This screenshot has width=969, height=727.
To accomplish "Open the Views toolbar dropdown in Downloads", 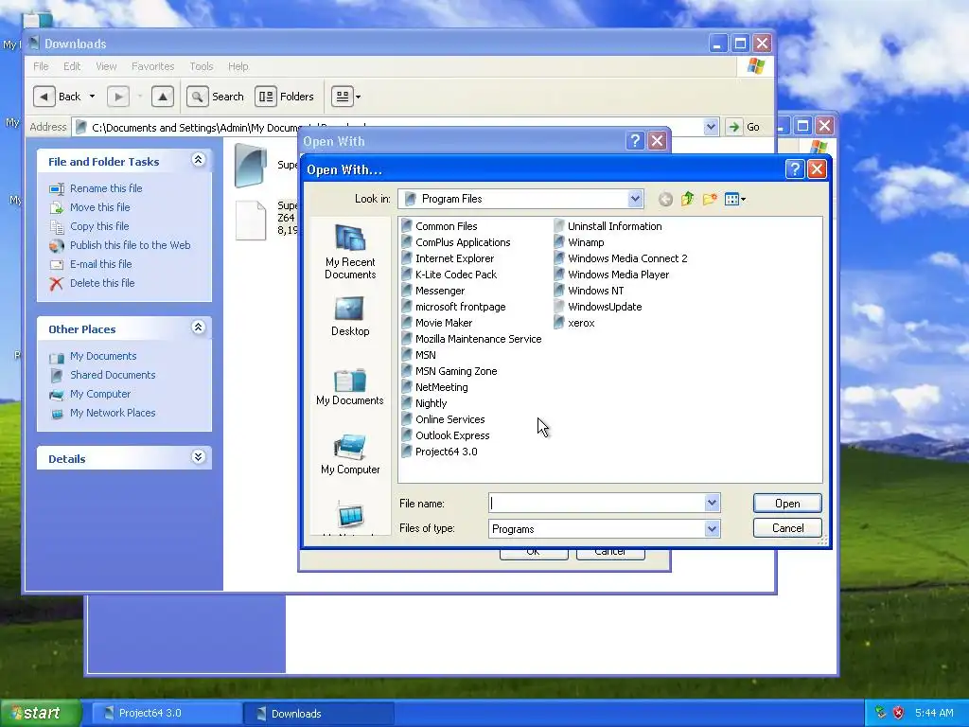I will coord(346,97).
